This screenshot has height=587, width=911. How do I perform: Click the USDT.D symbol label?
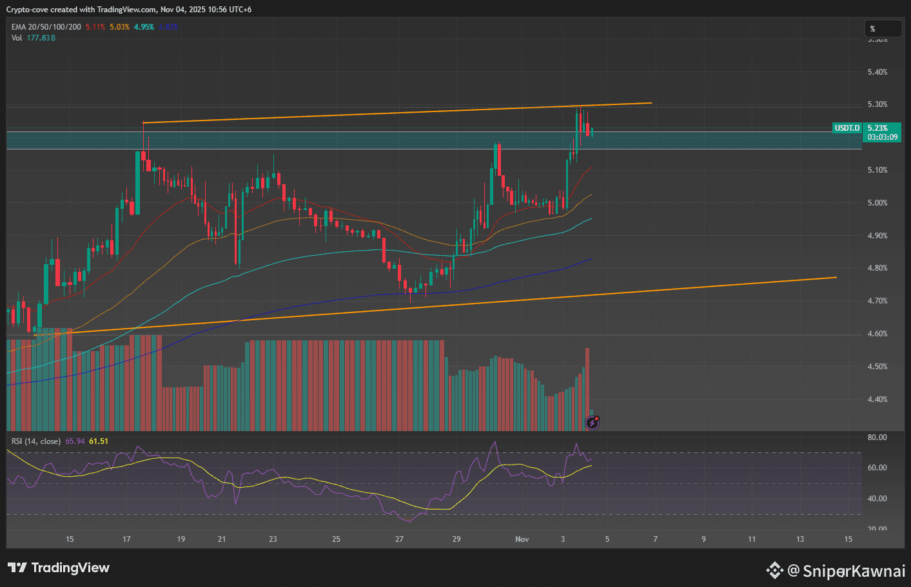point(847,128)
